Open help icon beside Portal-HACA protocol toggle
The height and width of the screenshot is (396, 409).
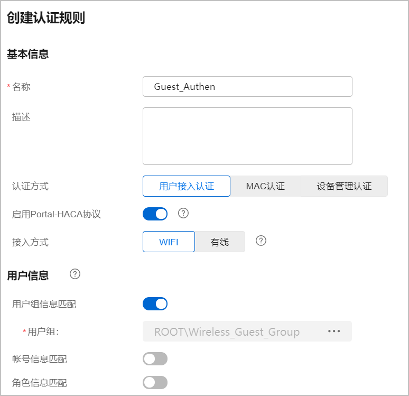click(x=183, y=213)
